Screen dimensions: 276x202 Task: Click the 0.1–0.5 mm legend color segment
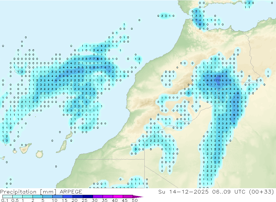tap(7, 196)
